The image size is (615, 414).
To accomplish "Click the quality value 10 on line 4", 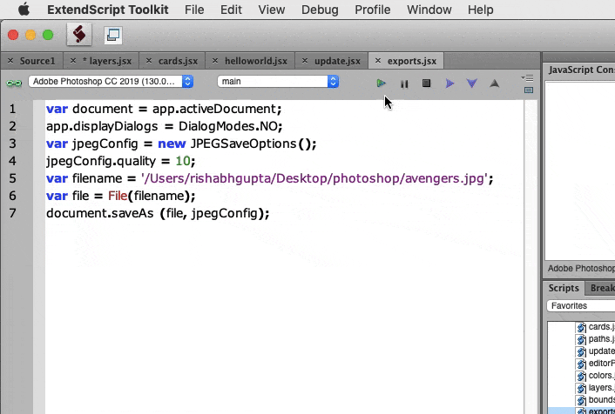I will [183, 161].
